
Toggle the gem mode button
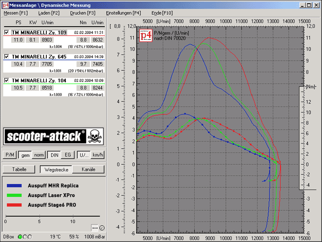pyautogui.click(x=25, y=155)
